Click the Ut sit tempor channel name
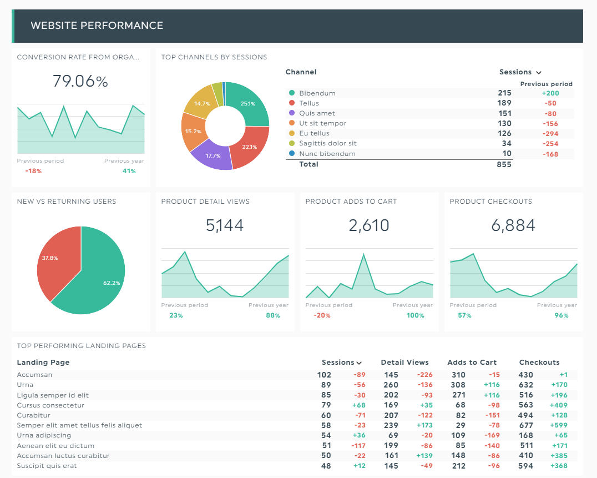The image size is (597, 478). [x=322, y=123]
